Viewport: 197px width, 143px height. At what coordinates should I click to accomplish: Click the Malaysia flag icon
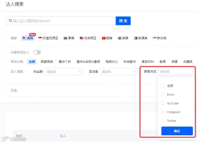coord(82,38)
